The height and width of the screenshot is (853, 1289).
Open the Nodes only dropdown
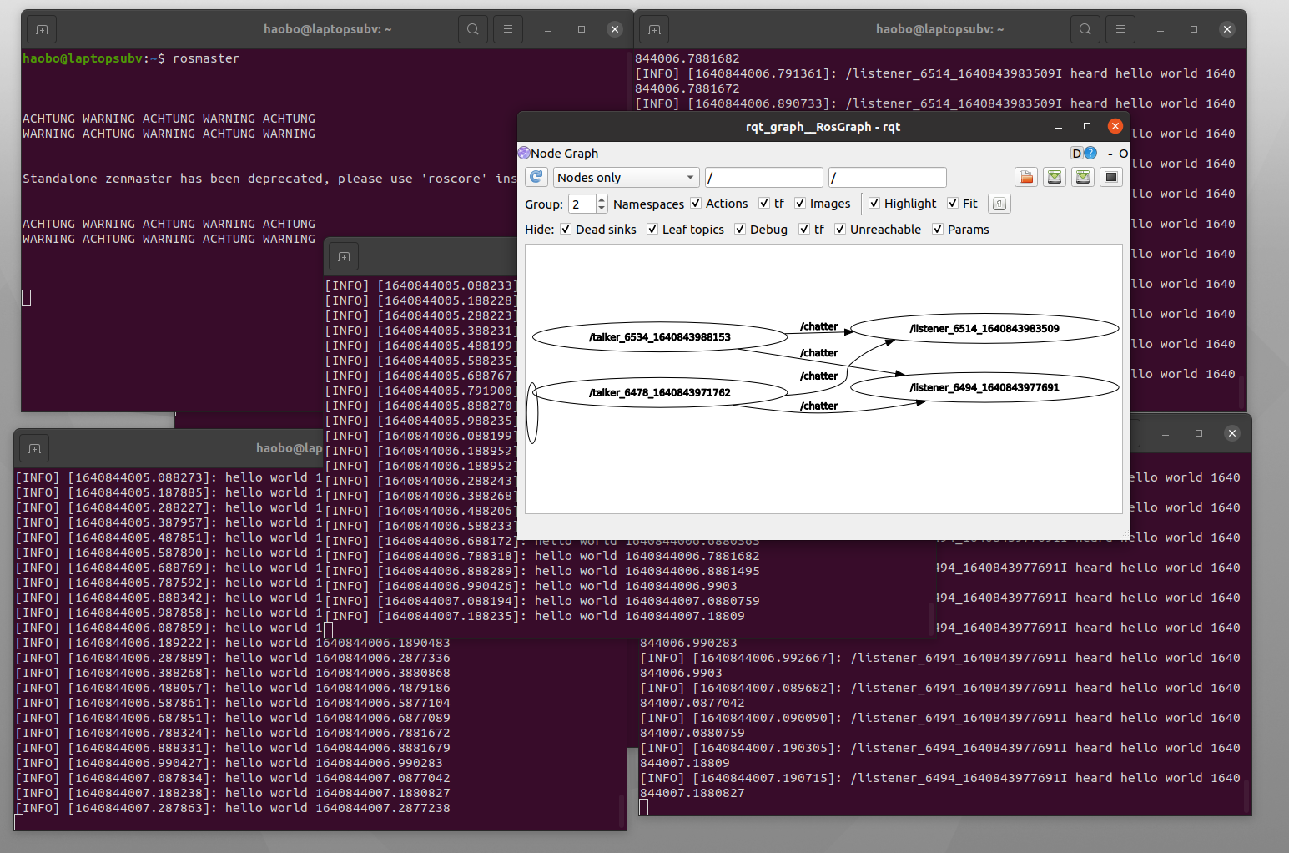point(626,178)
